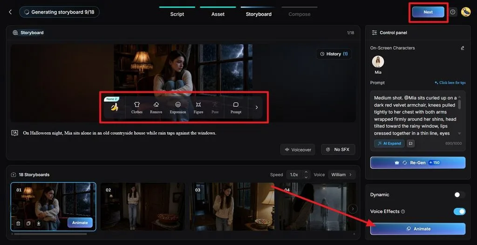Click the No SFX button

(x=338, y=150)
